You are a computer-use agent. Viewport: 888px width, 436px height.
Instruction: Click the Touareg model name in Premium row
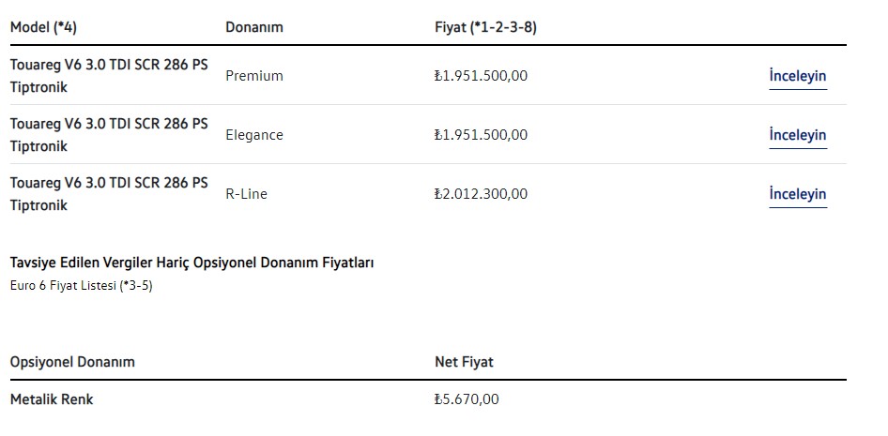pyautogui.click(x=108, y=76)
